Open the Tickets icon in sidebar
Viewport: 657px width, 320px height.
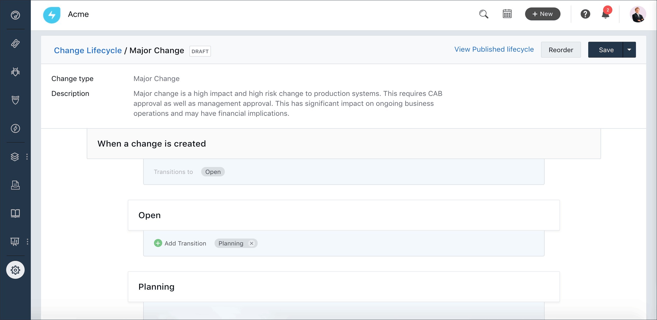(x=15, y=43)
